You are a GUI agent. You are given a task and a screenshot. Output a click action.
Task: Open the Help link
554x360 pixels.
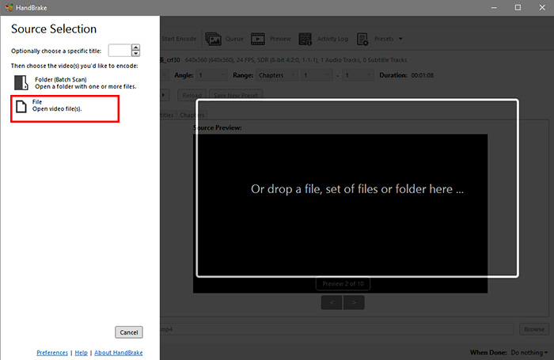[81, 353]
